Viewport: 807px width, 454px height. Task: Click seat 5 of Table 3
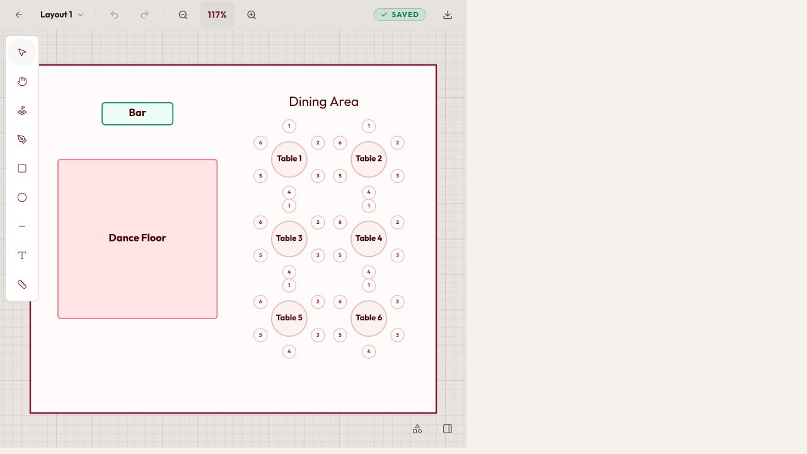pyautogui.click(x=260, y=255)
